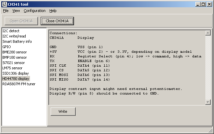The height and width of the screenshot is (134, 214).
Task: Choose SSD1306 display in the list
Action: click(16, 73)
